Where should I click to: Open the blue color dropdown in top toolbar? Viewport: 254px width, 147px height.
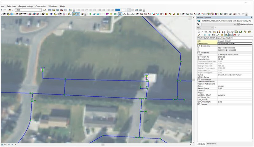coord(124,10)
